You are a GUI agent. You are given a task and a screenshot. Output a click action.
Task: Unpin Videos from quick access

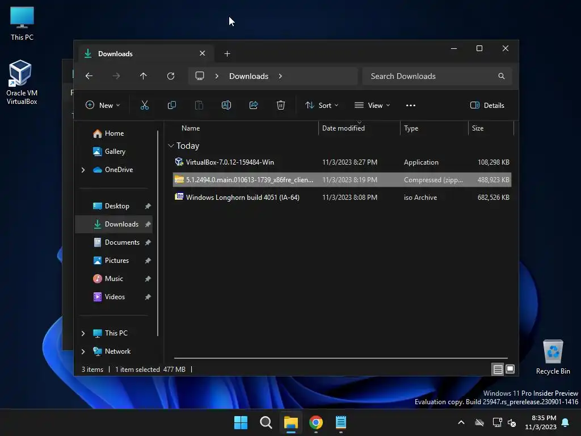point(148,297)
